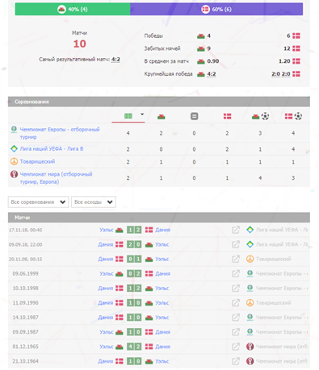Click first Denmark biggest win 2:0 link
Screen dimensions: 319x370
click(276, 74)
